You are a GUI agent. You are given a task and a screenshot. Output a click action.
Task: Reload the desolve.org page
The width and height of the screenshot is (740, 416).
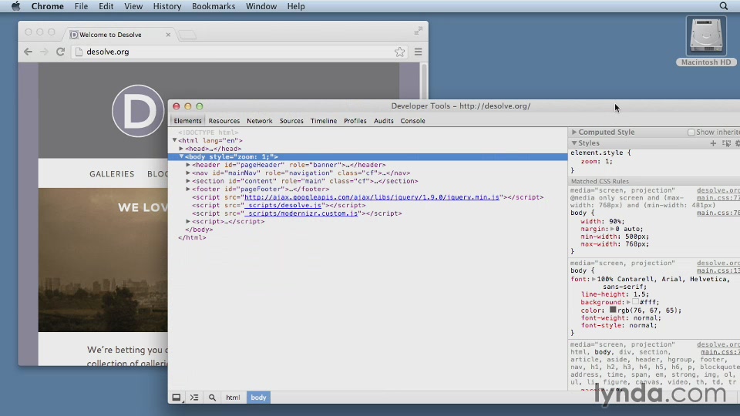(x=60, y=52)
